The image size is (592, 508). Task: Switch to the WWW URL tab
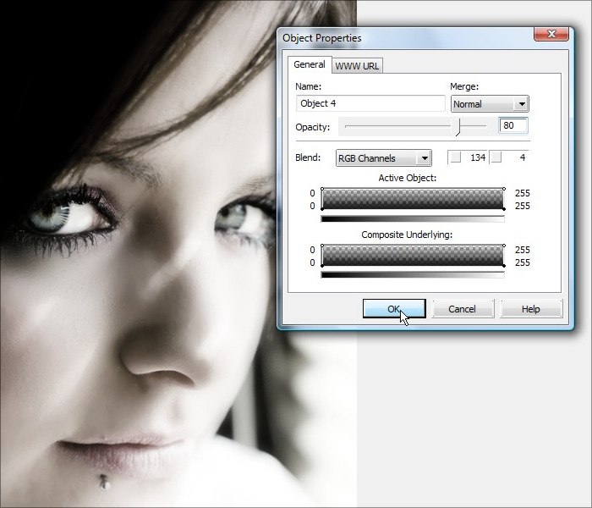tap(359, 66)
